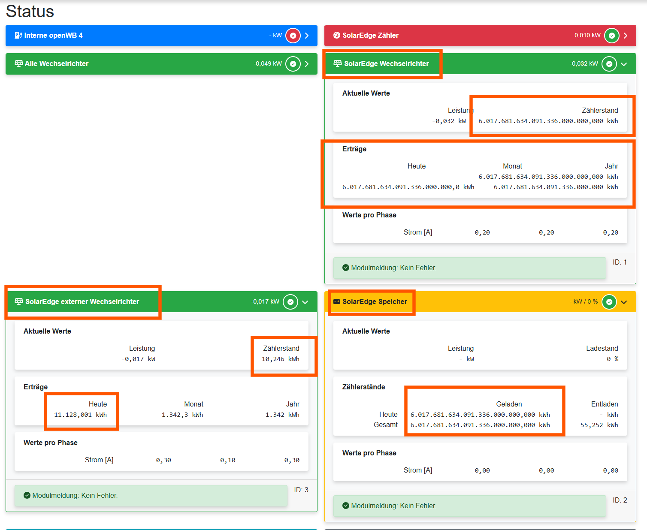The width and height of the screenshot is (647, 530).
Task: Click status check icon on Alle Wechselrichter
Action: click(x=293, y=64)
